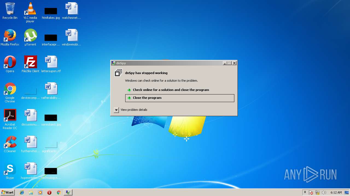Select the µTorrent desktop shortcut
The width and height of the screenshot is (350, 196).
pyautogui.click(x=30, y=38)
